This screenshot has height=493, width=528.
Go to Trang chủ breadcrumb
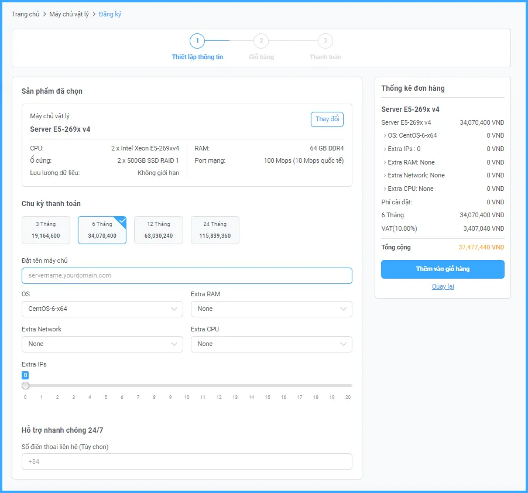25,14
